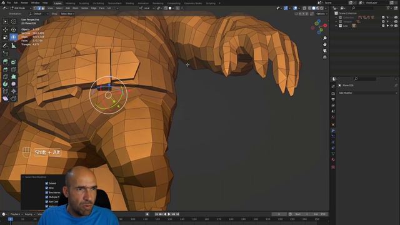Open the Options dropdown in the viewport
The width and height of the screenshot is (400, 225).
pos(322,14)
